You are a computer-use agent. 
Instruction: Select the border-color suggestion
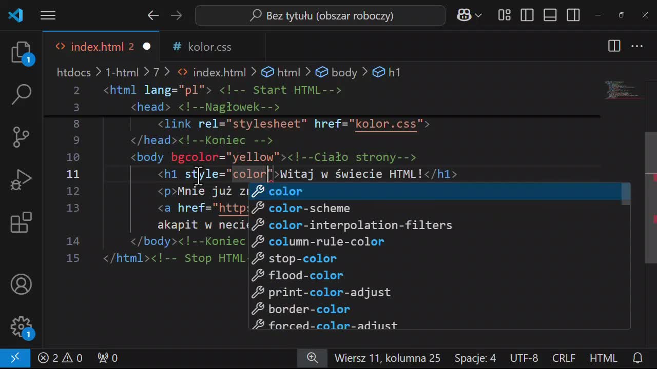pyautogui.click(x=435, y=309)
